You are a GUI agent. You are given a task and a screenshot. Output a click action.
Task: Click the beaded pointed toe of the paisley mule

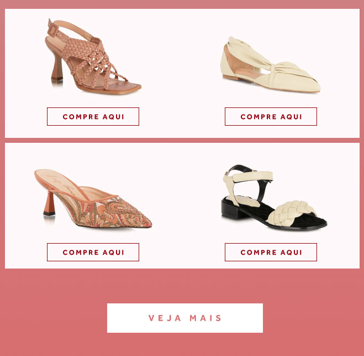tap(137, 219)
